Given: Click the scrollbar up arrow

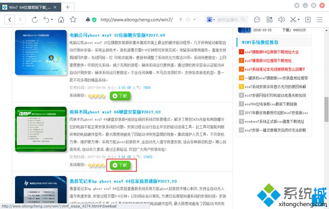Looking at the screenshot, I should point(327,30).
